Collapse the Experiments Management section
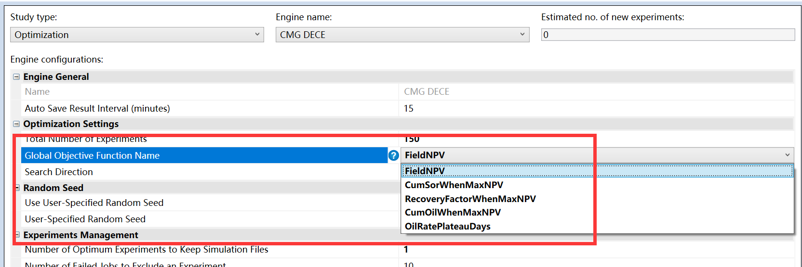802x267 pixels. [x=17, y=235]
